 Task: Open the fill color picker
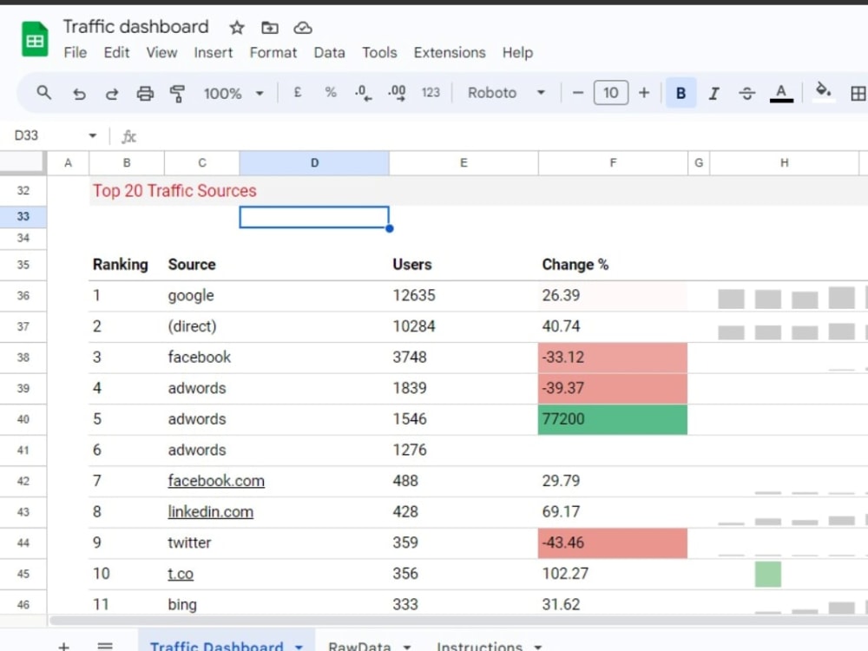point(823,92)
